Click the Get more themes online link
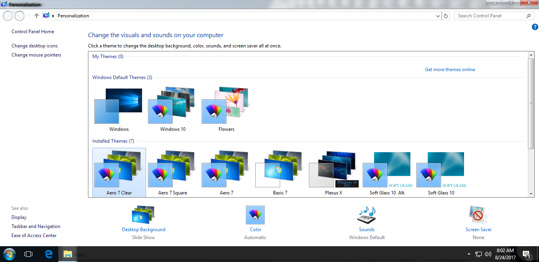The height and width of the screenshot is (262, 539). pos(450,70)
